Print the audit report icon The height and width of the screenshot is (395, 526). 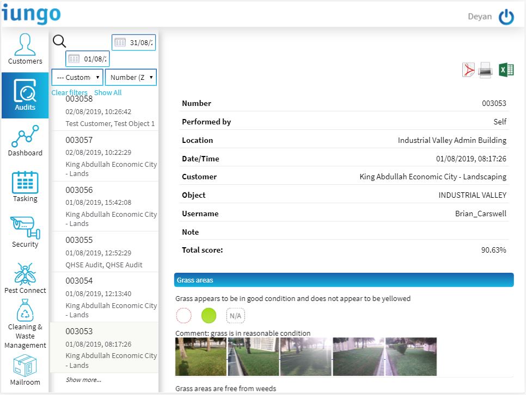click(x=485, y=70)
